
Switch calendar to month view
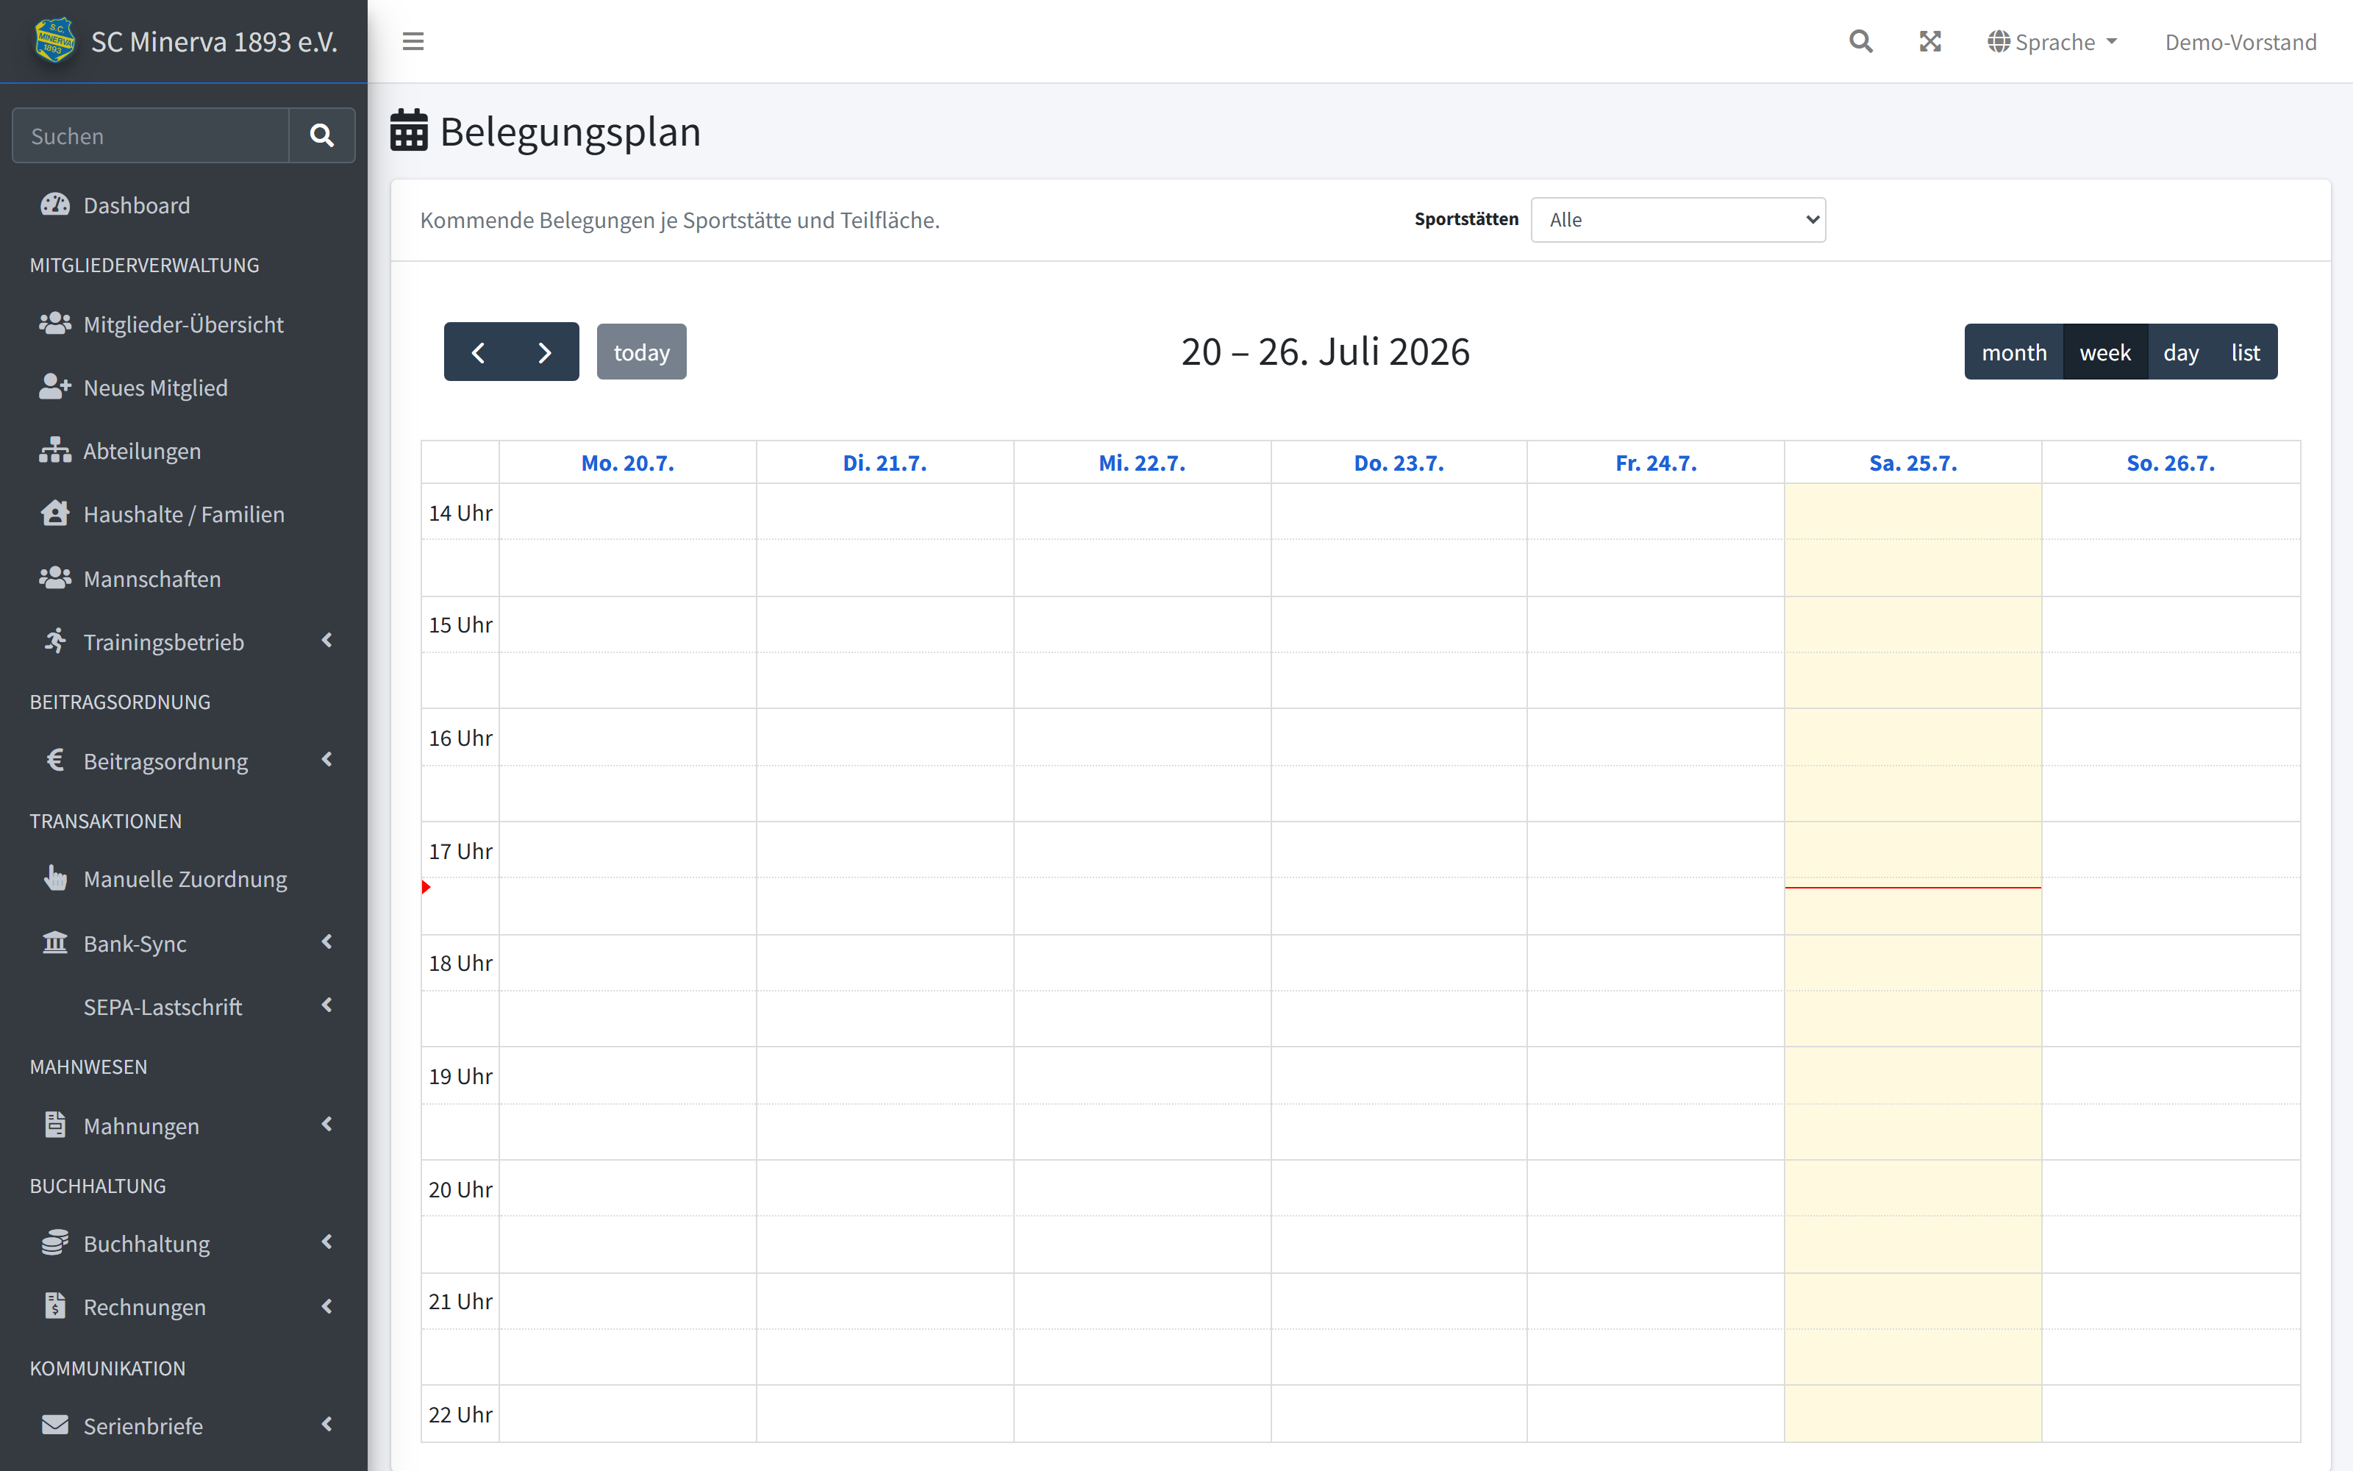[x=2014, y=352]
